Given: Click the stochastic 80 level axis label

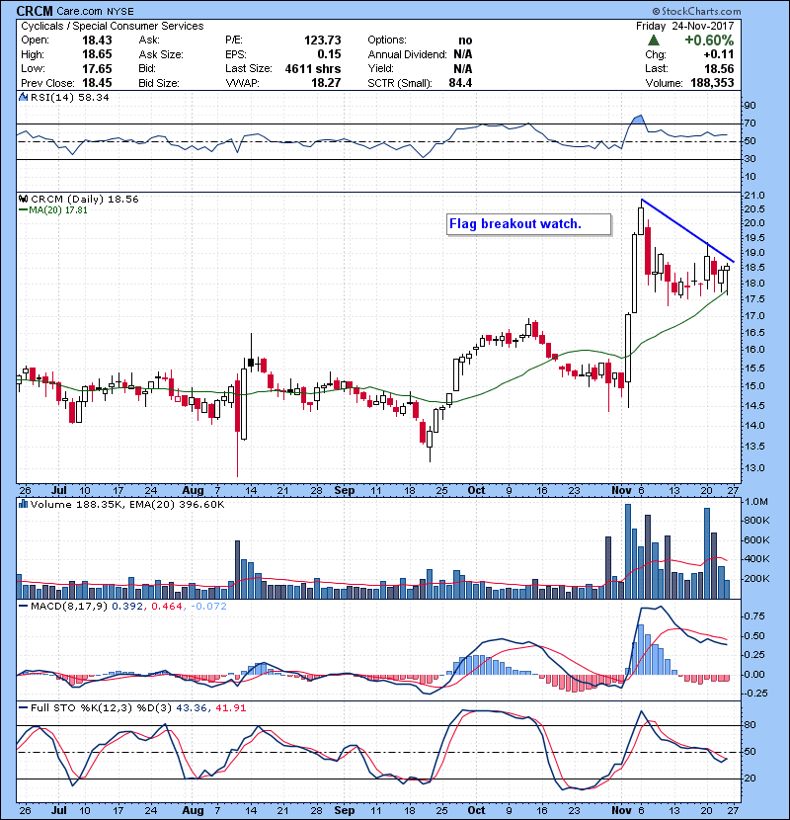Looking at the screenshot, I should tap(750, 725).
